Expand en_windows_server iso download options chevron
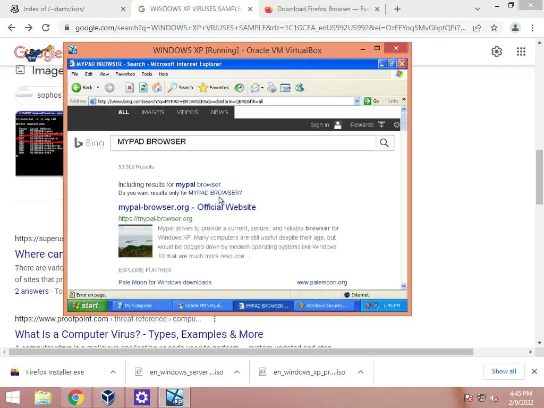Image resolution: width=544 pixels, height=408 pixels. 237,372
